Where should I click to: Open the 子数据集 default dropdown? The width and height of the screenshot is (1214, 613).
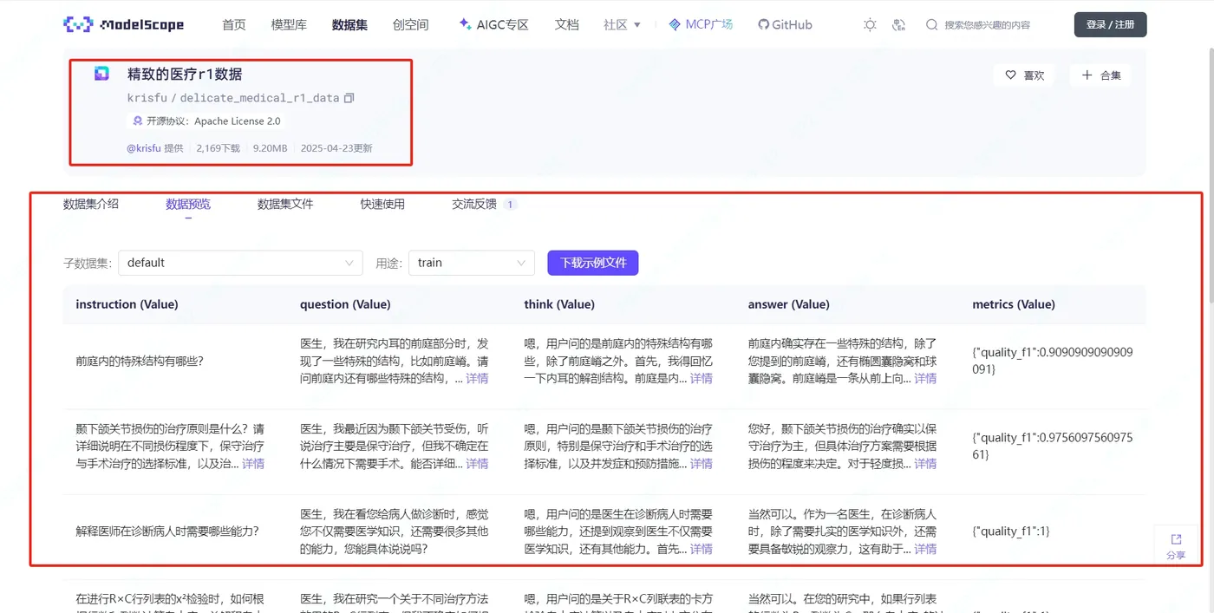(241, 263)
